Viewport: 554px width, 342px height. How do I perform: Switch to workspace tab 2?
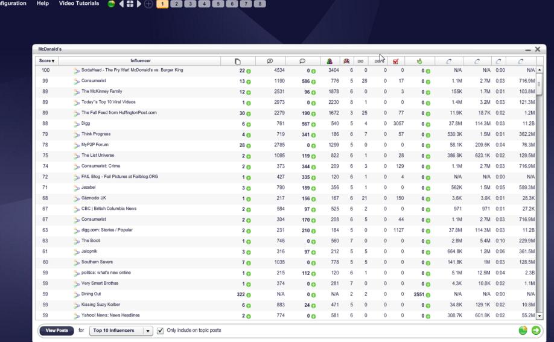[x=176, y=4]
